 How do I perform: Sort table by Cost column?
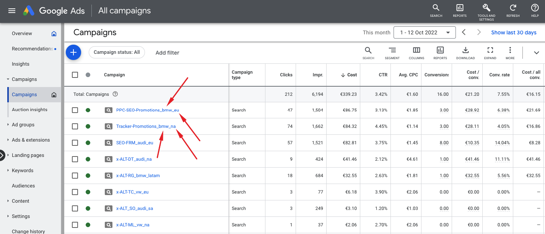click(349, 75)
